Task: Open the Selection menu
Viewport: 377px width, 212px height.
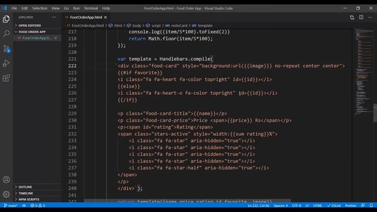Action: [x=39, y=8]
